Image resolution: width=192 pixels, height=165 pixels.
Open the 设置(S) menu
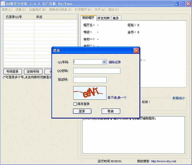[x=21, y=9]
